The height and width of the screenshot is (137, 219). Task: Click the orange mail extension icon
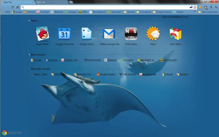pyautogui.click(x=200, y=7)
